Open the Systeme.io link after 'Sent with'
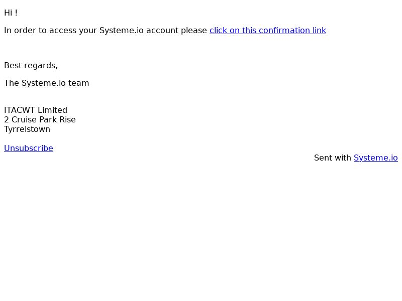The width and height of the screenshot is (402, 301). coord(375,158)
